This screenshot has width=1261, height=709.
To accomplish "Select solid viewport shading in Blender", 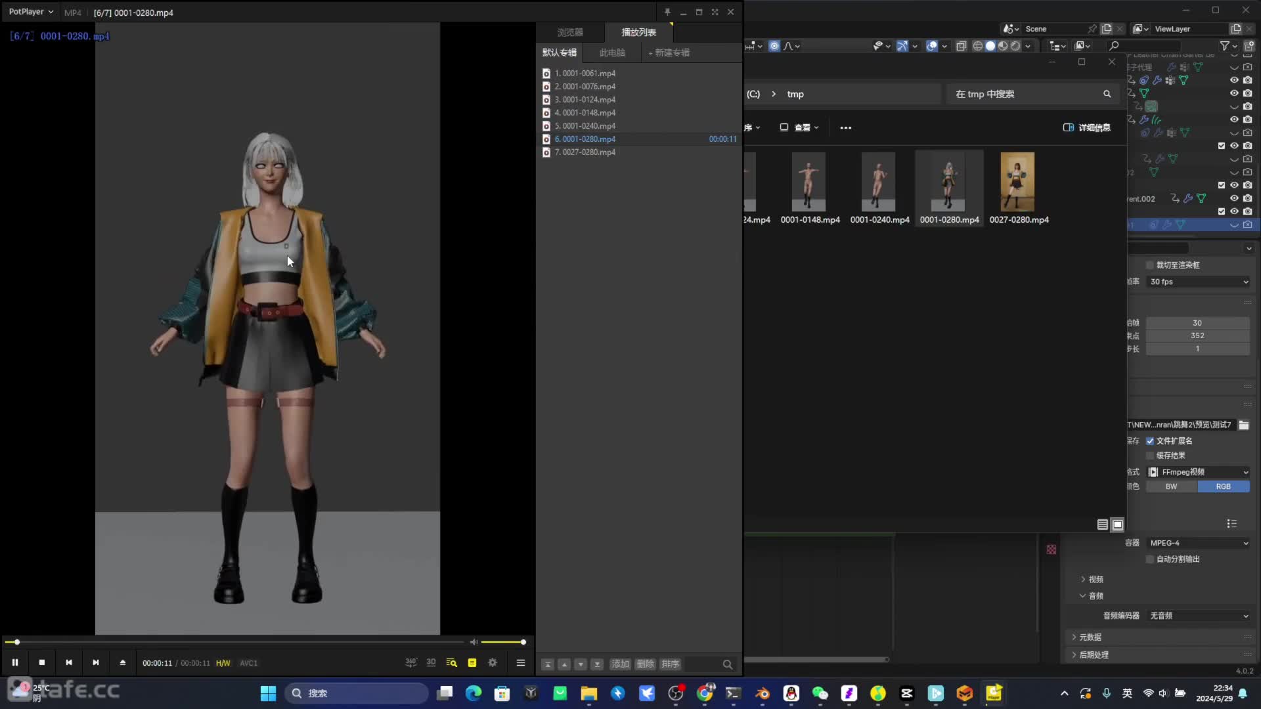I will tap(990, 46).
